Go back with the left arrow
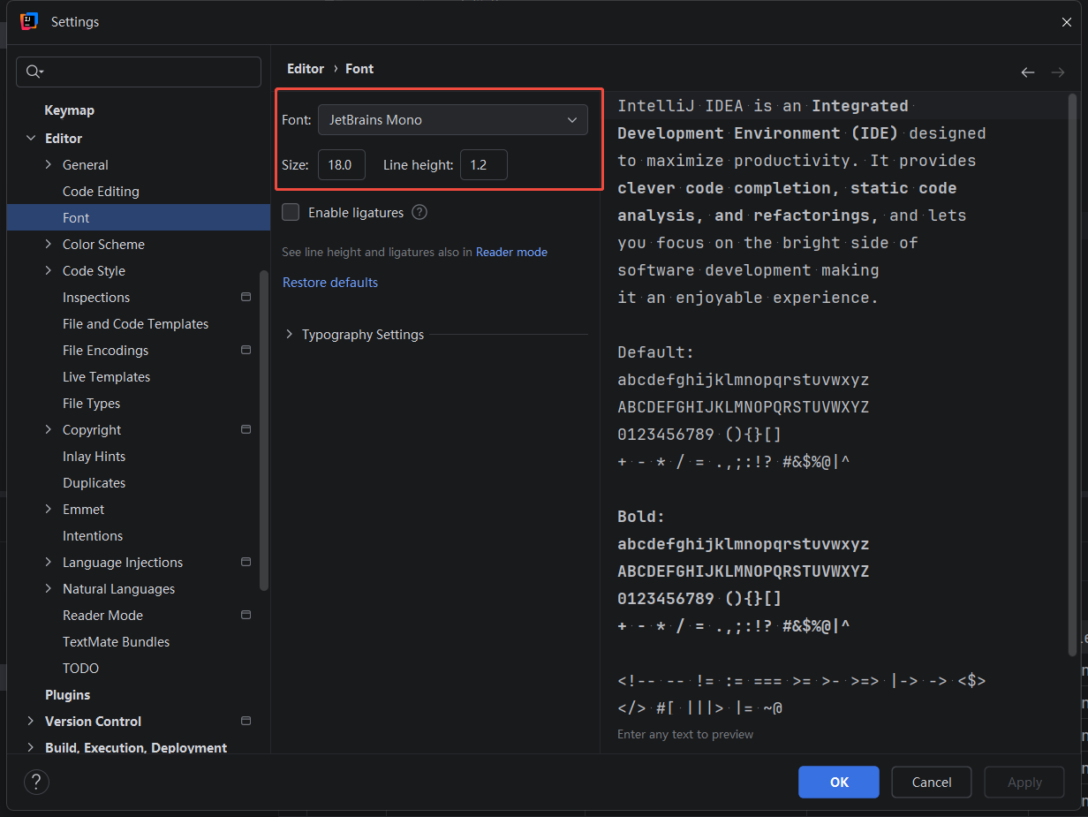Viewport: 1088px width, 817px height. tap(1028, 72)
